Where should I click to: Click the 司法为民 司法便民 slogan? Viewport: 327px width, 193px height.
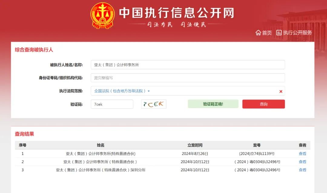pyautogui.click(x=177, y=25)
